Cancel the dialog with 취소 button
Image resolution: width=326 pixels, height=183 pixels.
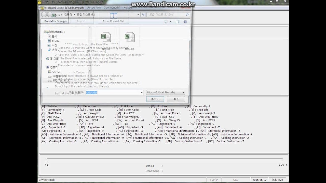point(176,99)
